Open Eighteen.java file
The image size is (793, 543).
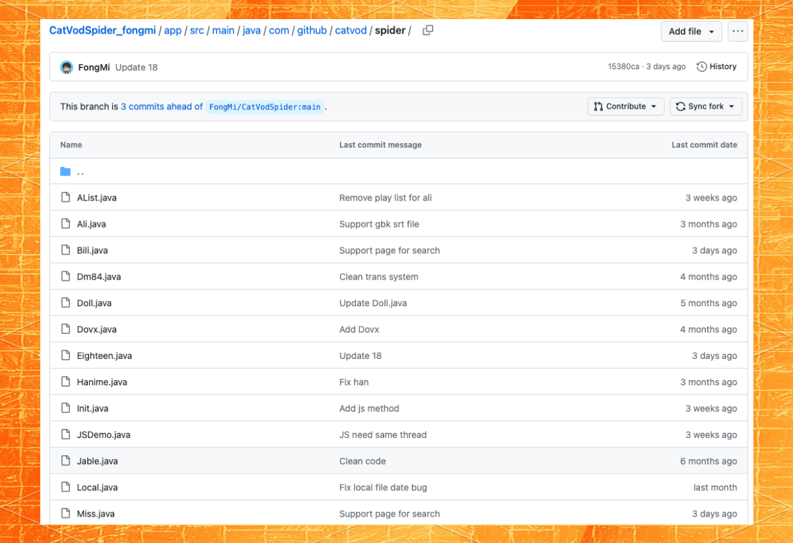pos(104,356)
